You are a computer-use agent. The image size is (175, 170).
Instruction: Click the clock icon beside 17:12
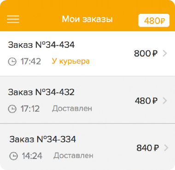pyautogui.click(x=12, y=109)
